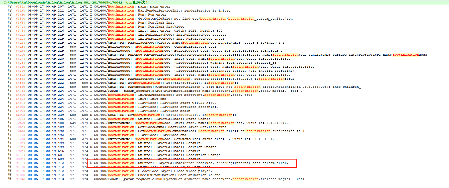Image resolution: width=449 pixels, height=188 pixels.
Task: Open line 9178 StopVideo BootVideoPlayer entry
Action: tap(109, 167)
